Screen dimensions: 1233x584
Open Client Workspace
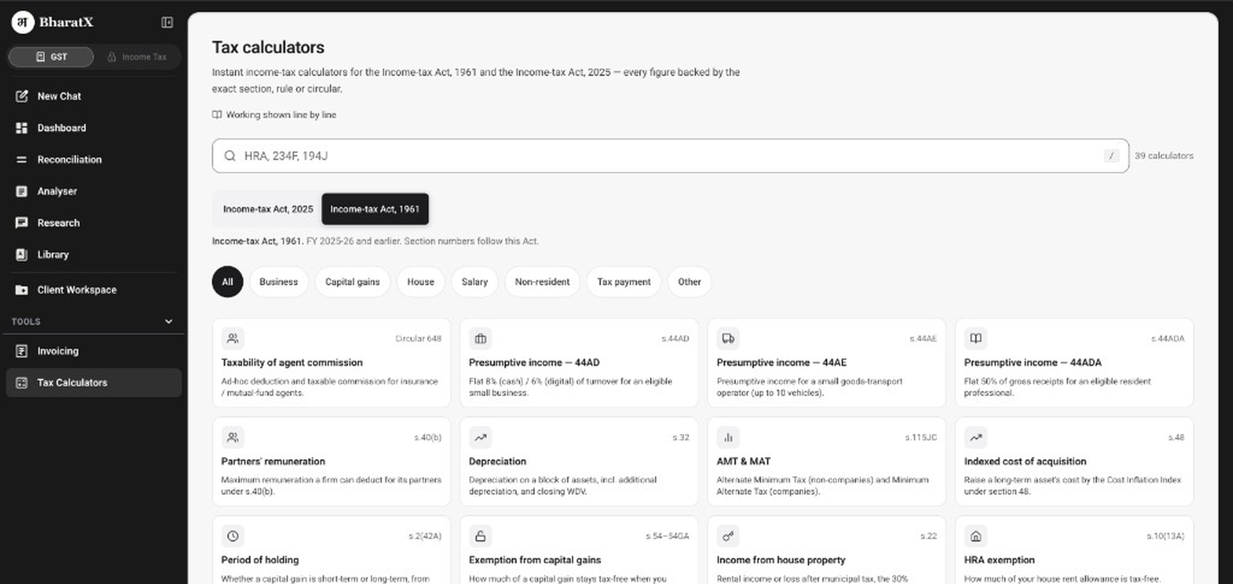(x=94, y=289)
